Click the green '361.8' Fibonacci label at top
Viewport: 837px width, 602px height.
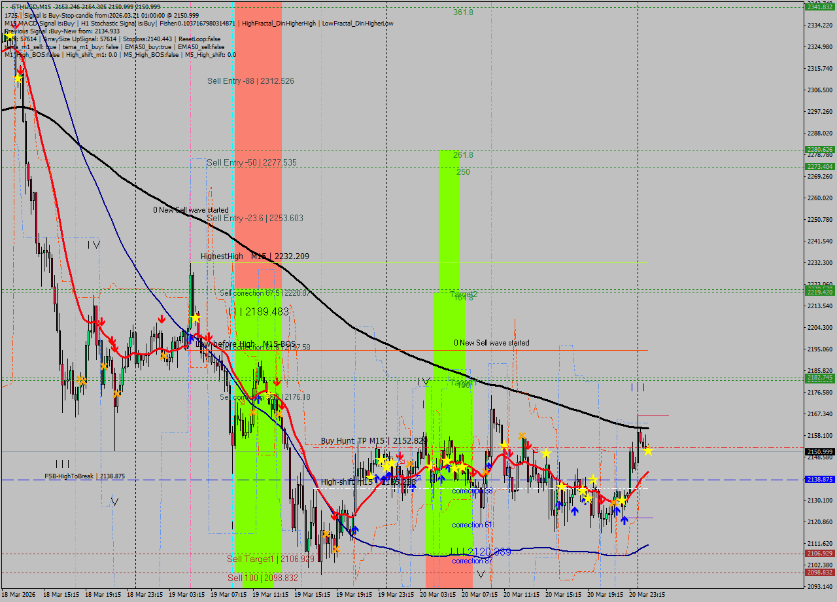[x=462, y=12]
